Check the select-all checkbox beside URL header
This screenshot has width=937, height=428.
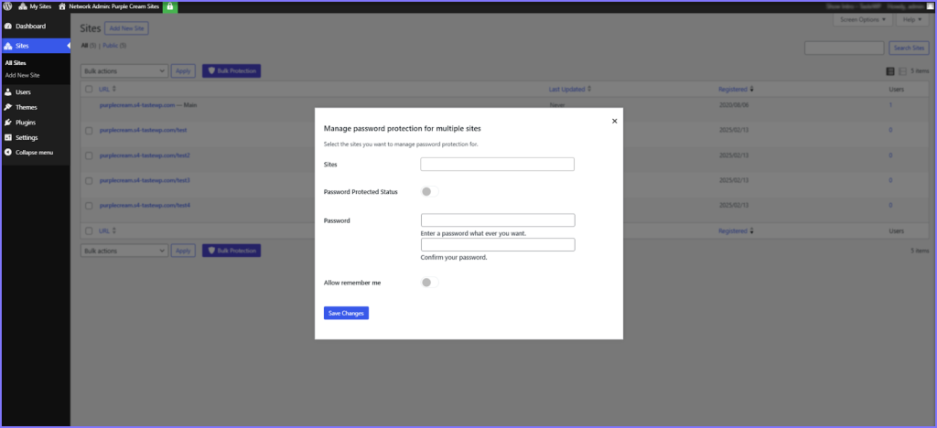pyautogui.click(x=89, y=90)
